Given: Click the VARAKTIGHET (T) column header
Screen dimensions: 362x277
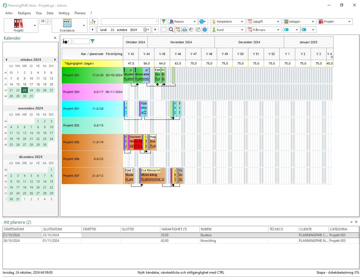Looking at the screenshot, I should pyautogui.click(x=180, y=229).
